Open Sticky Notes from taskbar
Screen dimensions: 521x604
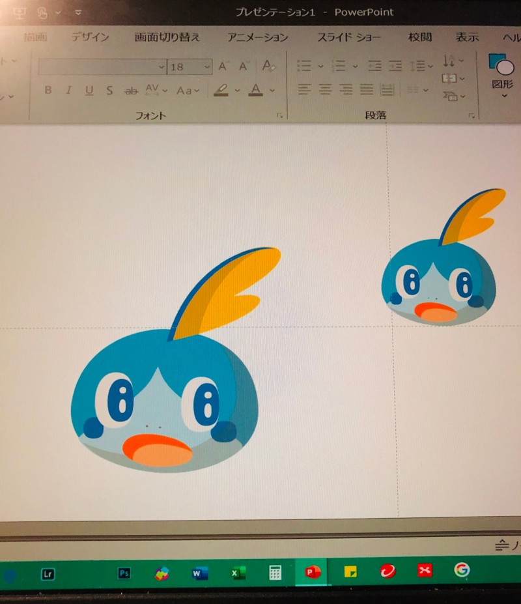(x=350, y=571)
